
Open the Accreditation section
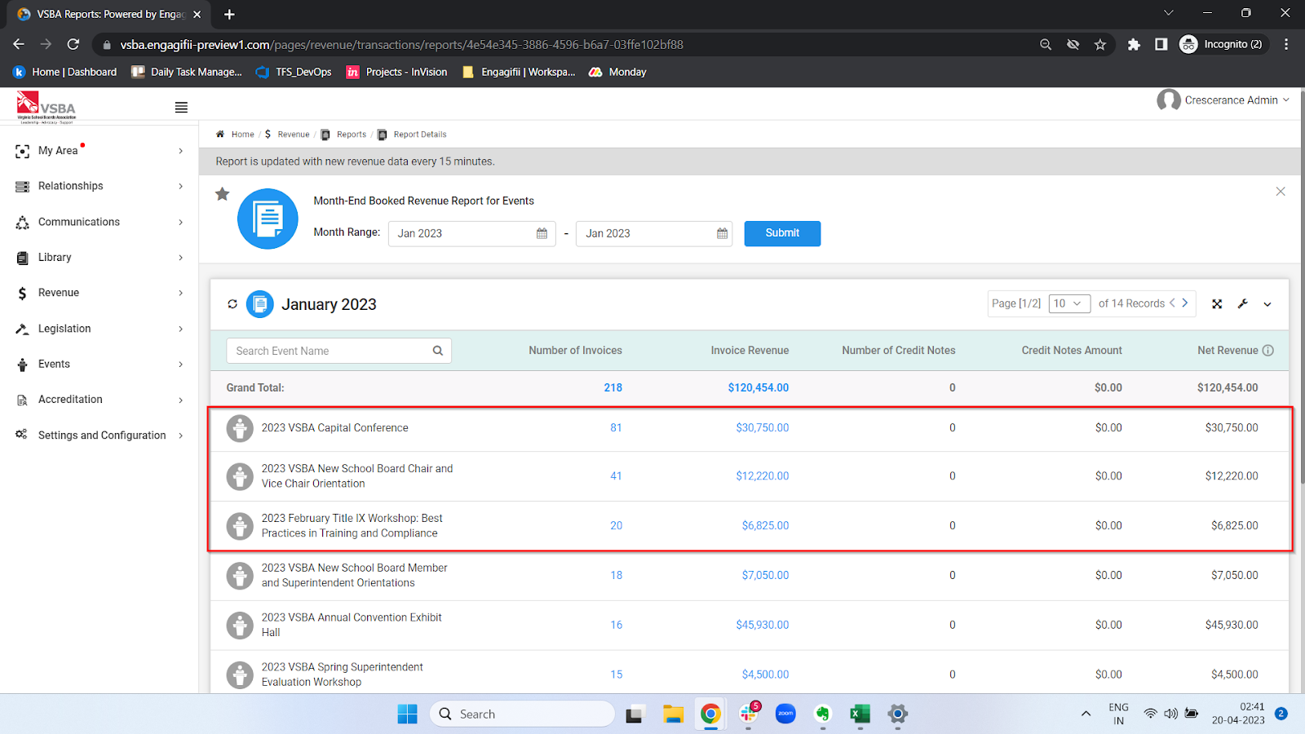(70, 399)
